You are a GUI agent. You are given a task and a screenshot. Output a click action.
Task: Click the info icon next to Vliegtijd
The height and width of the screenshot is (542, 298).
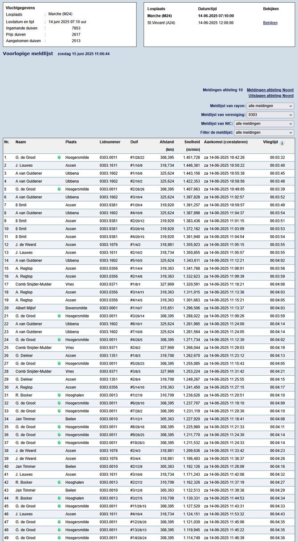282,144
